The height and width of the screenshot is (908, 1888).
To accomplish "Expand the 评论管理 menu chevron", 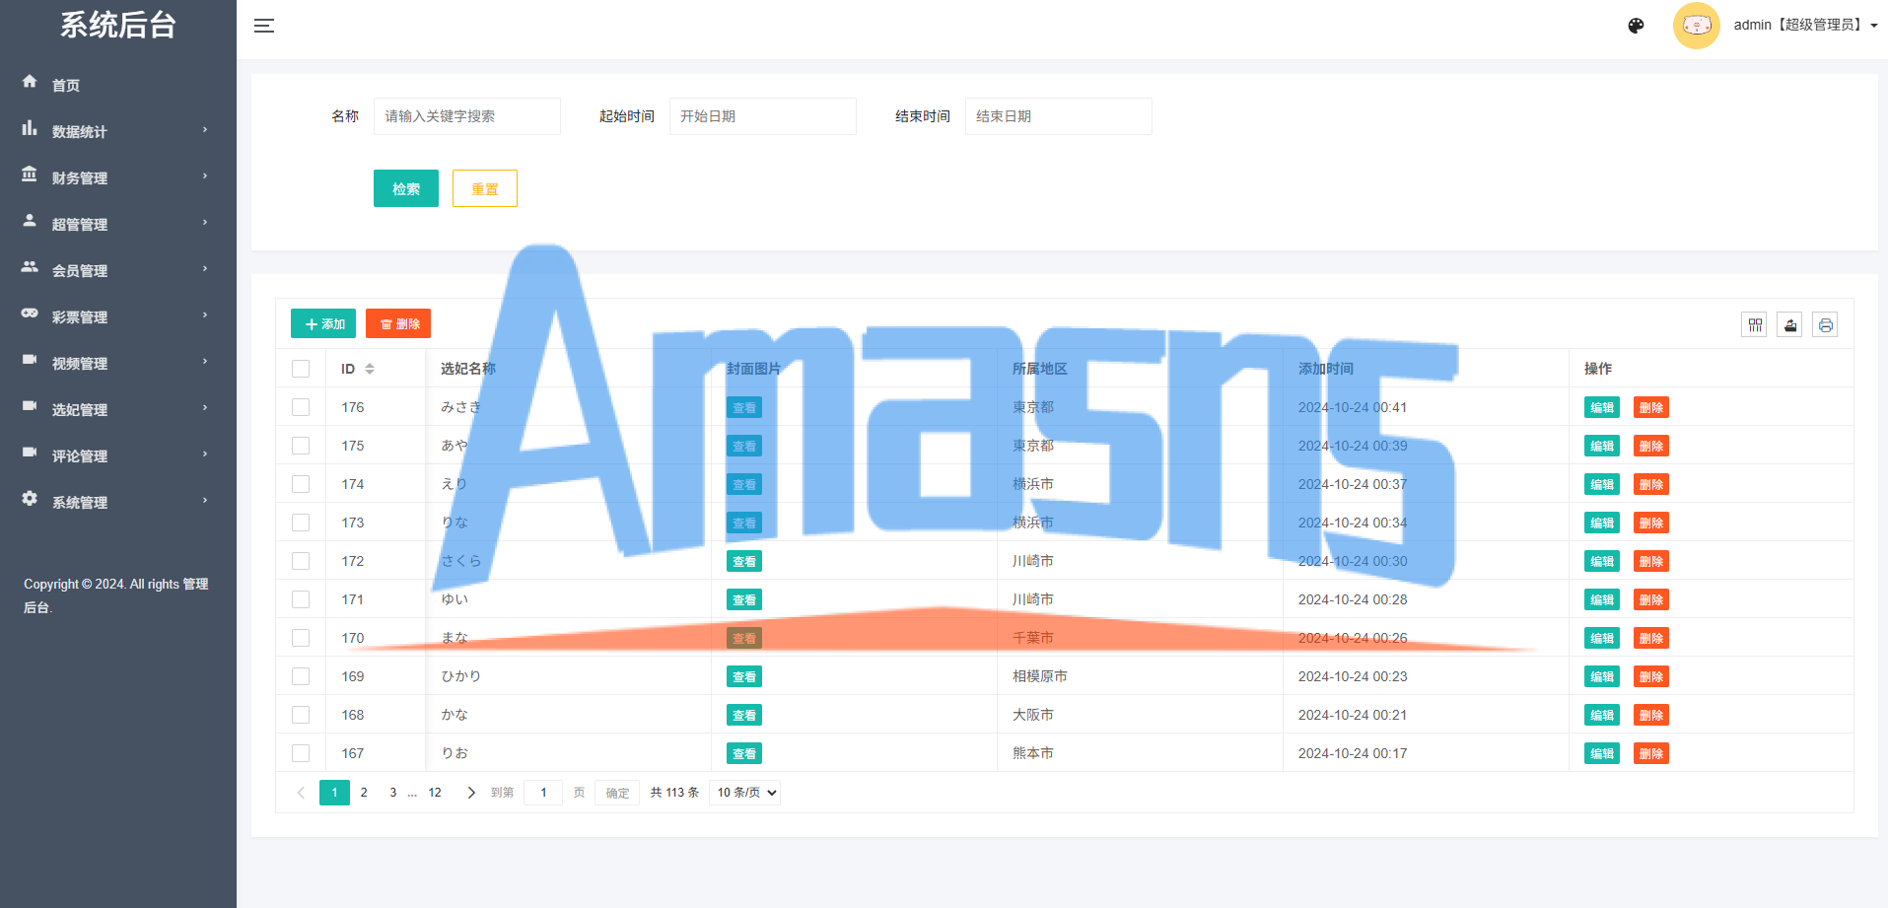I will pyautogui.click(x=205, y=454).
